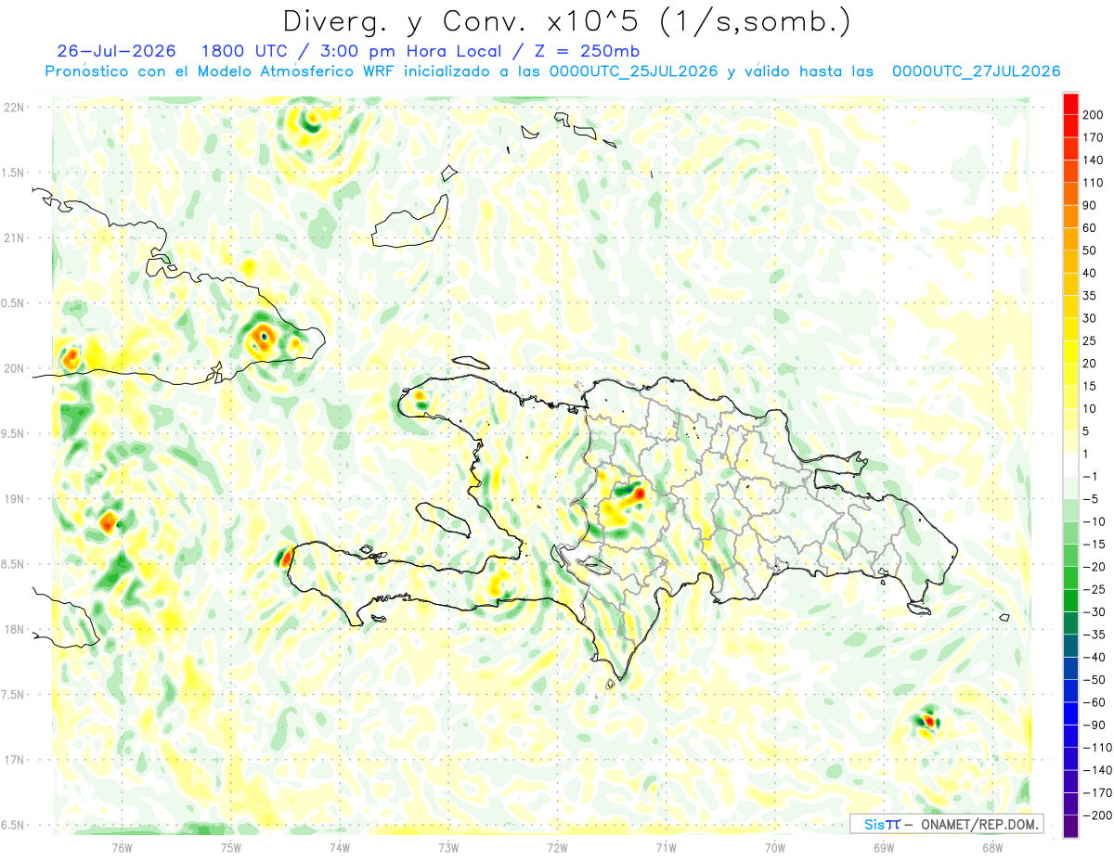Click the '72W' longitude label
The width and height of the screenshot is (1114, 860).
pyautogui.click(x=557, y=847)
